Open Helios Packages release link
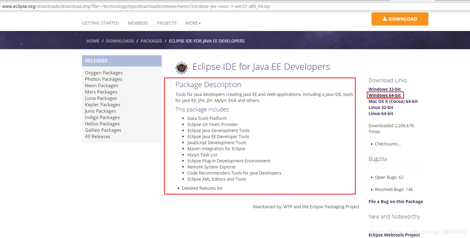Viewport: 470px width, 238px height. (102, 124)
